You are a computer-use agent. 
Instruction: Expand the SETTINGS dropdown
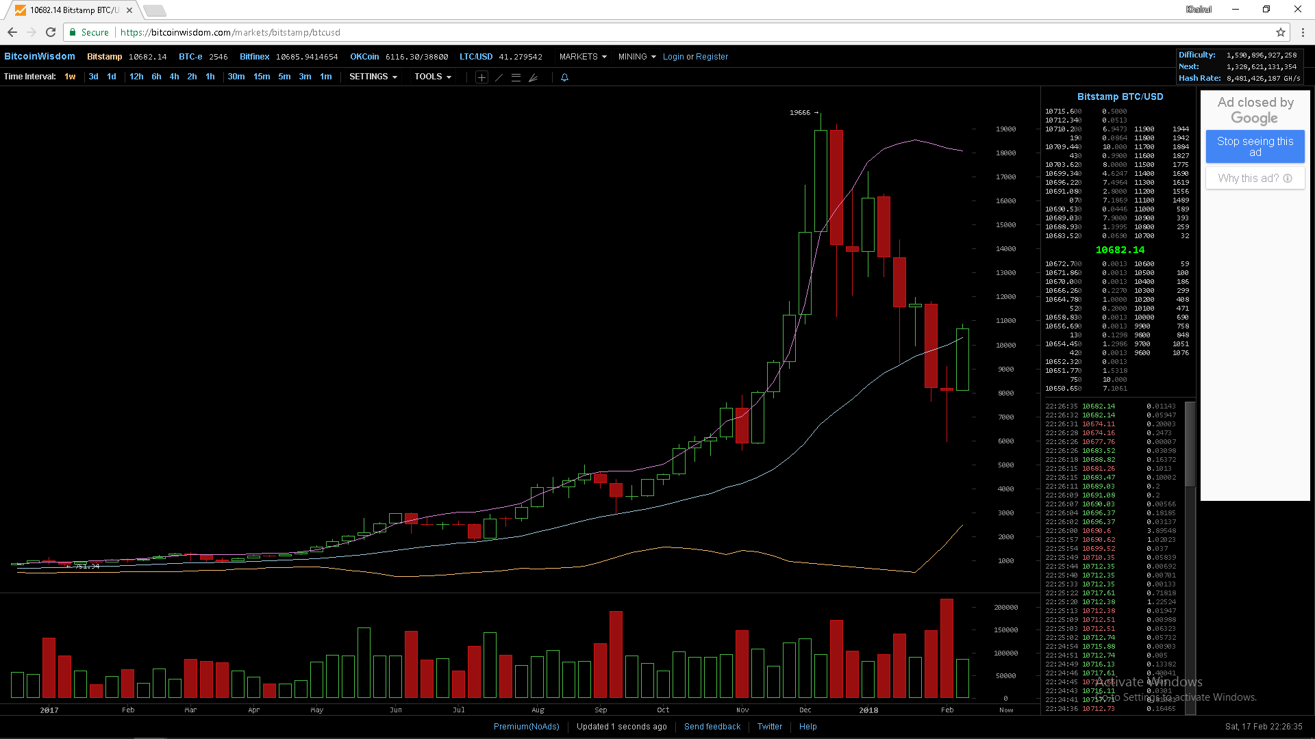pyautogui.click(x=373, y=77)
